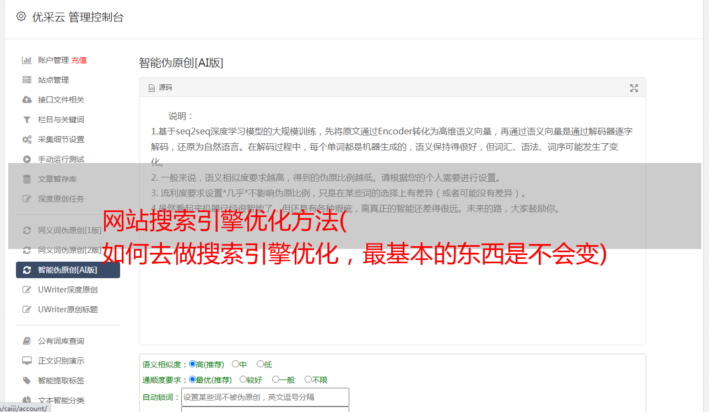The image size is (709, 412).
Task: Click the server icon next to 站点管理
Action: point(26,80)
